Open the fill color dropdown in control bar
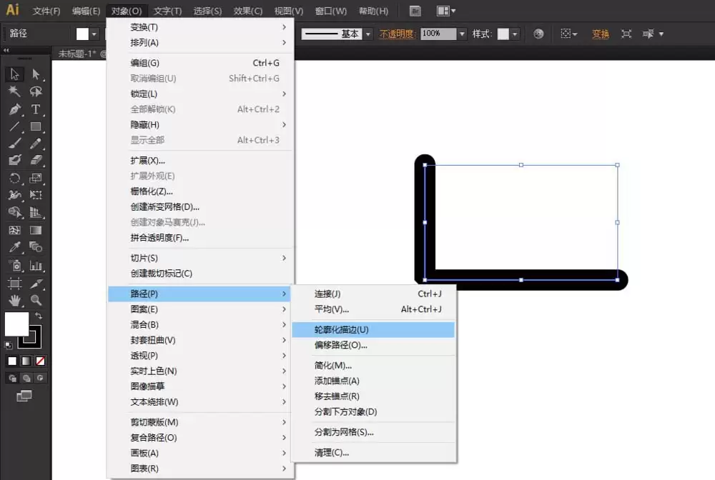The width and height of the screenshot is (715, 480). pos(94,34)
